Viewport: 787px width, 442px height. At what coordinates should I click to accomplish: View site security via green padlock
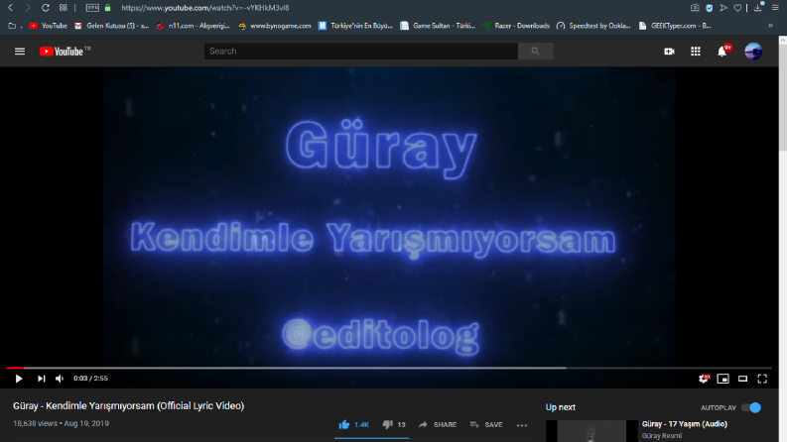[107, 8]
